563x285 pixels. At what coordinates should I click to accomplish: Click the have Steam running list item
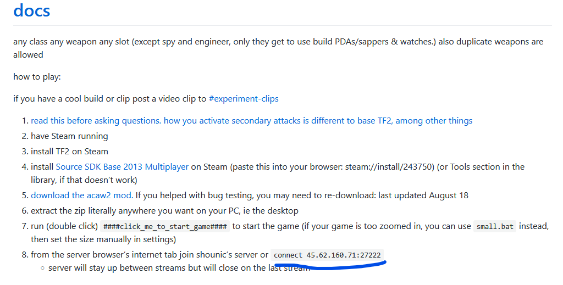(x=69, y=136)
